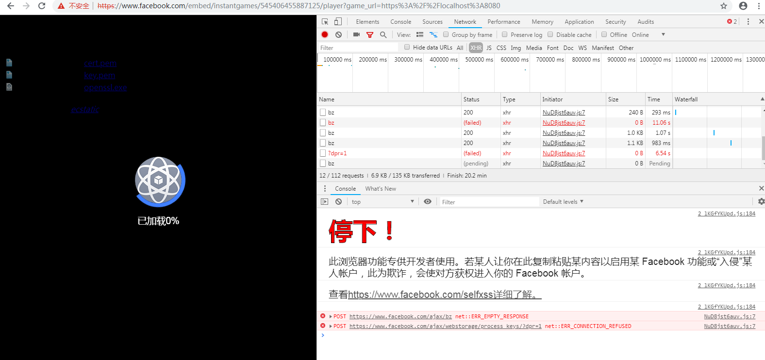Open the Chrome profile avatar icon
This screenshot has height=360, width=765.
tap(743, 6)
